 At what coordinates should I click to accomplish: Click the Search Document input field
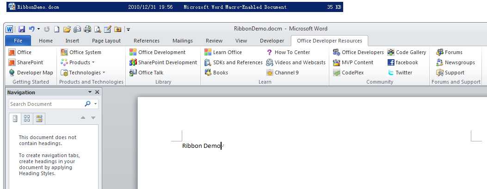click(x=46, y=104)
